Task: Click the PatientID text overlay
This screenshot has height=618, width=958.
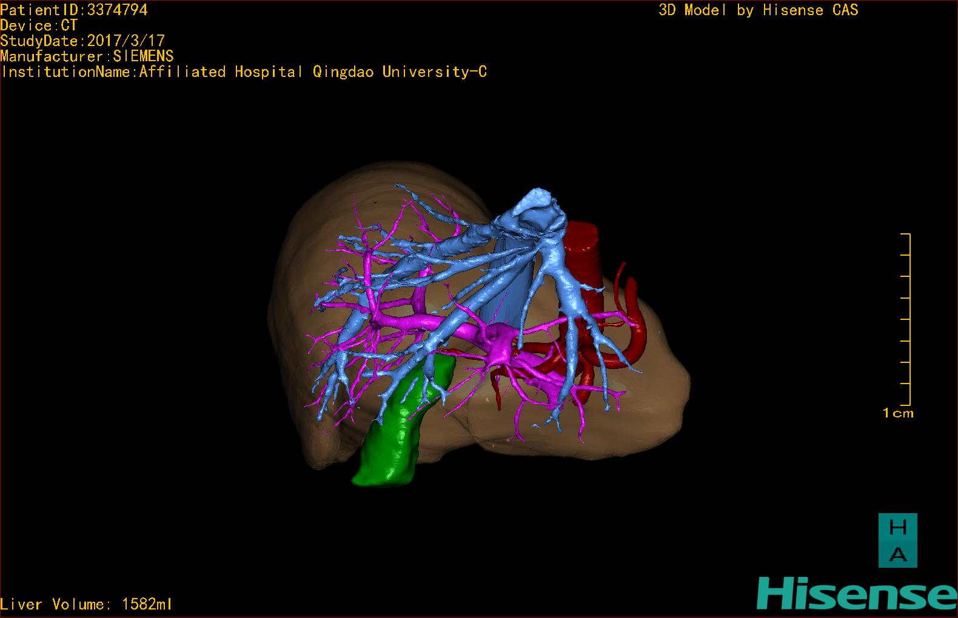Action: [74, 10]
